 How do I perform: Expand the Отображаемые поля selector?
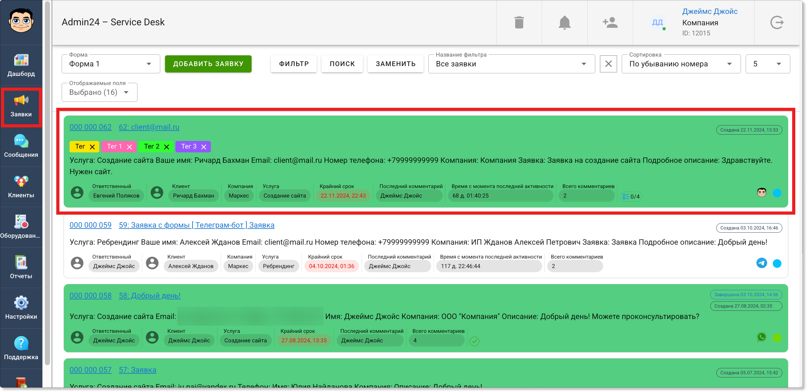point(100,92)
